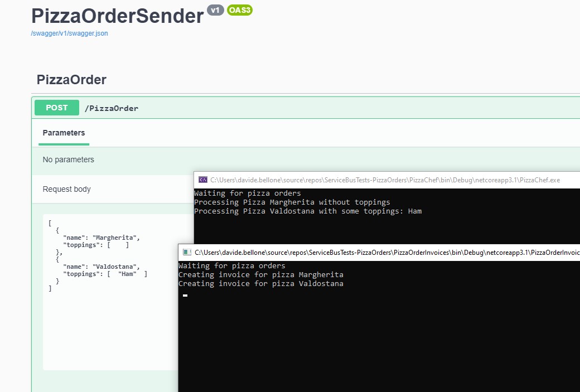Click the PizzaChef.exe console window icon

tap(204, 180)
